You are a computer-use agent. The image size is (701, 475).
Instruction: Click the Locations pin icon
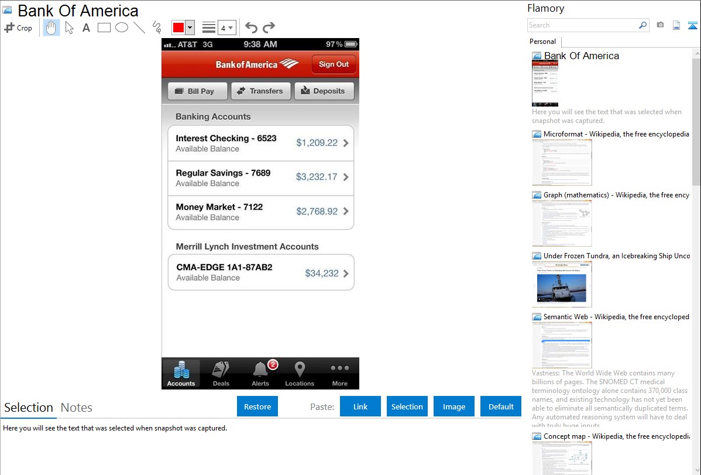(300, 370)
